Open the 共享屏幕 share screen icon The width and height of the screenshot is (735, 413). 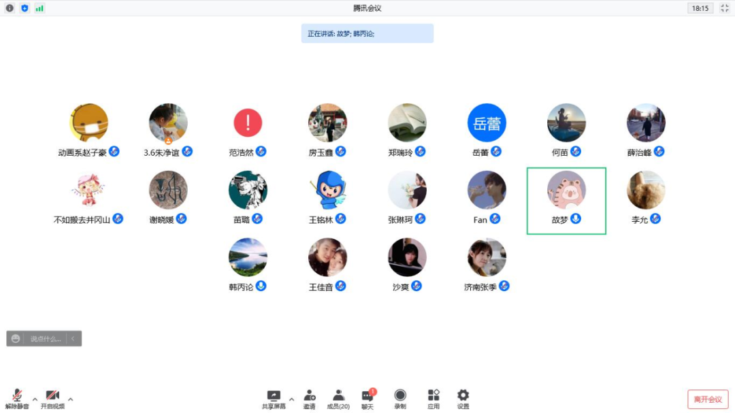pos(274,398)
